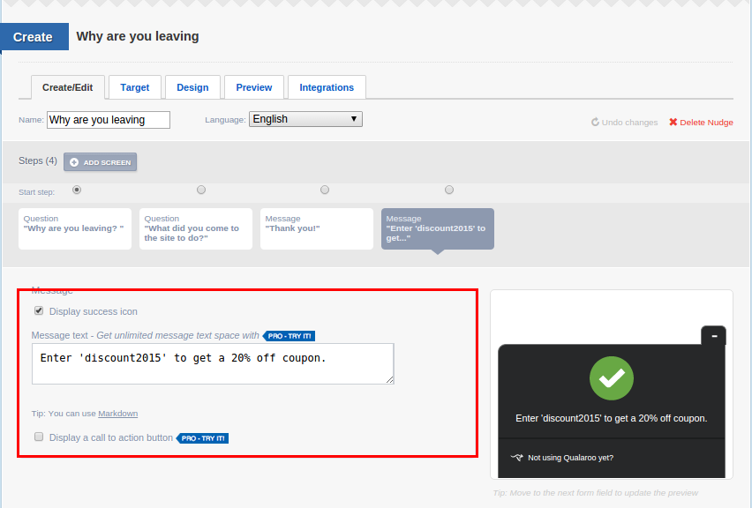
Task: Click the Name input field
Action: tap(109, 120)
